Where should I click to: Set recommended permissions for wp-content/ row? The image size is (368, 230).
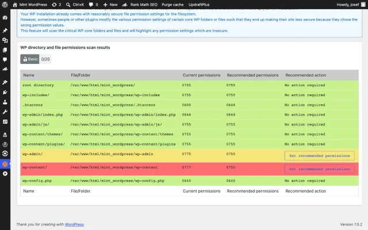point(320,169)
